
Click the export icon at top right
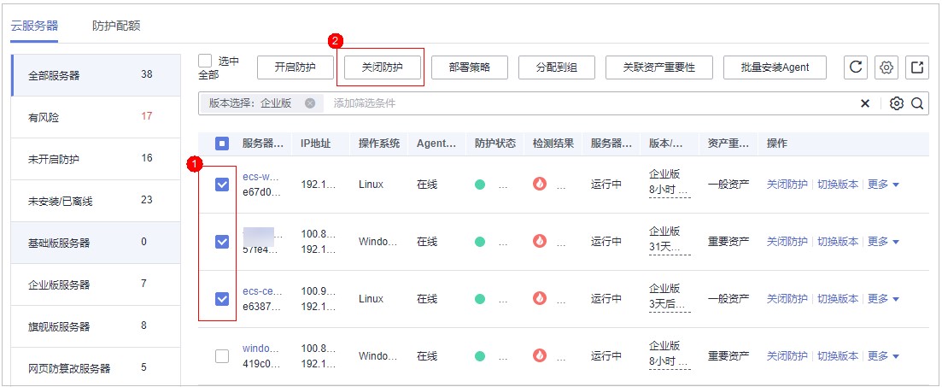coord(917,67)
